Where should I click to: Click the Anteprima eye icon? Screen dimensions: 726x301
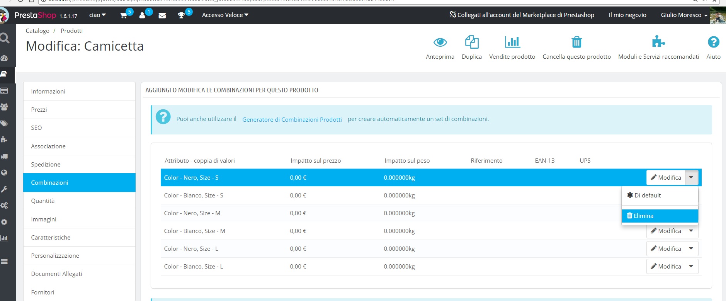[440, 42]
